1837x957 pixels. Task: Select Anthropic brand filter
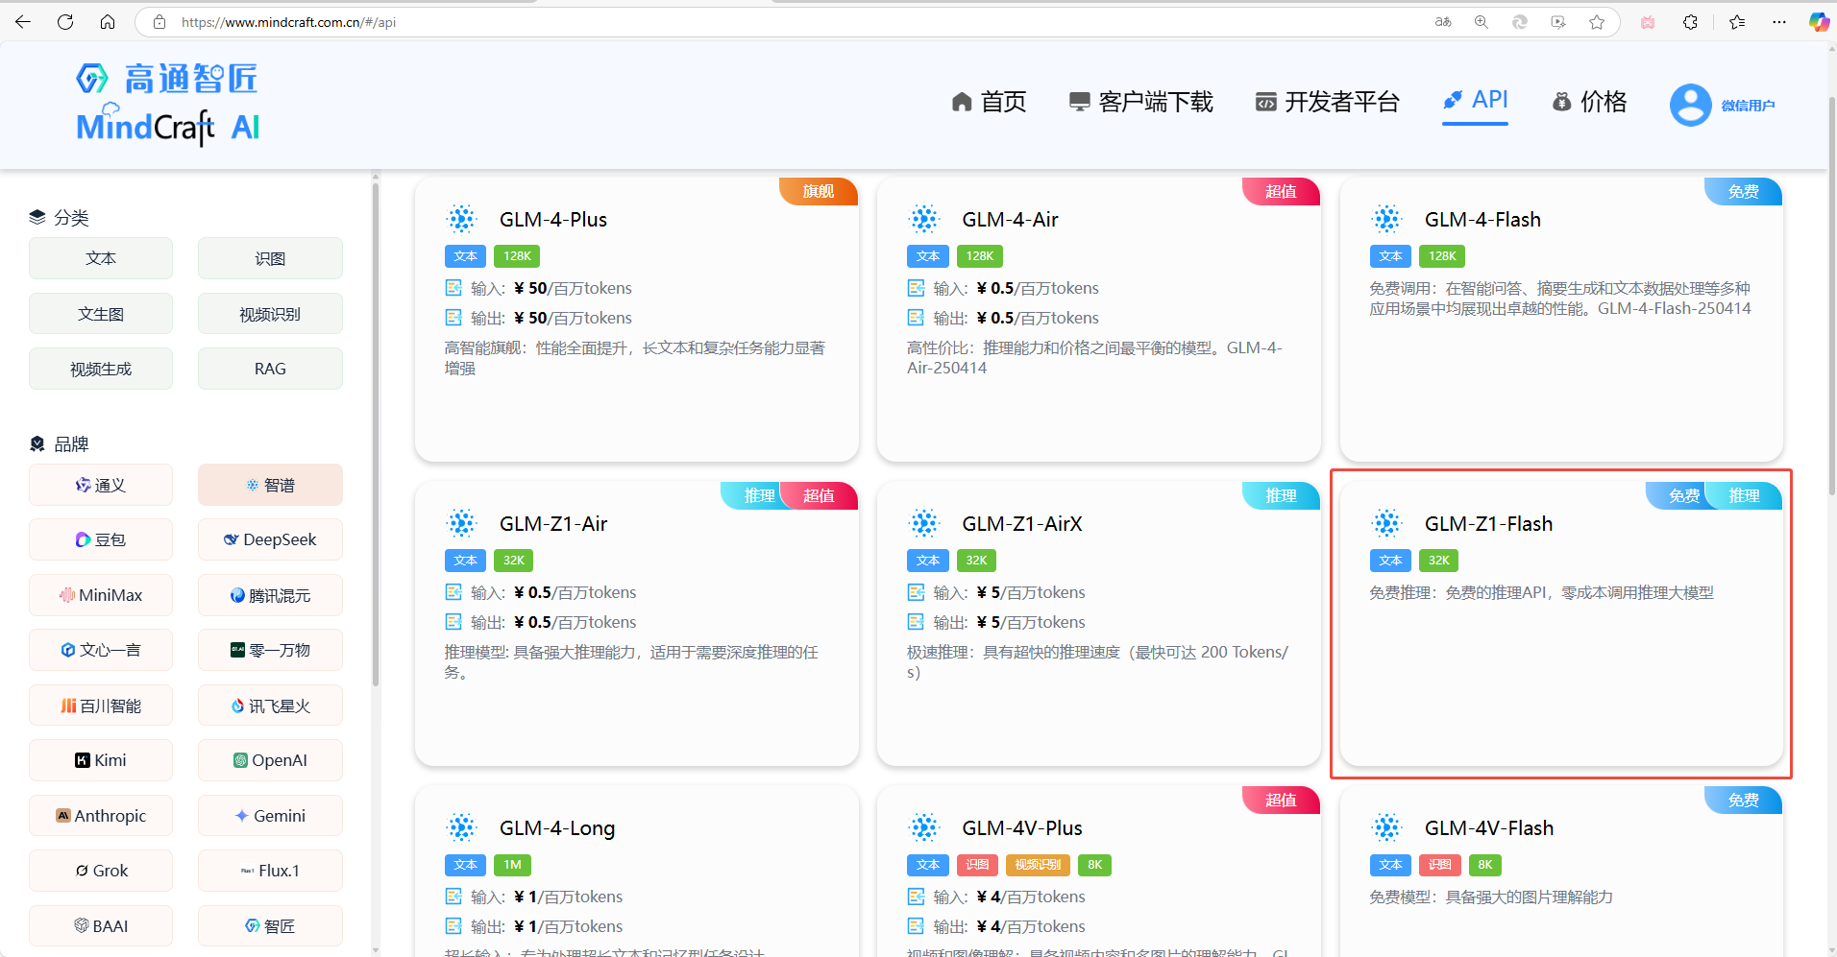pos(101,816)
